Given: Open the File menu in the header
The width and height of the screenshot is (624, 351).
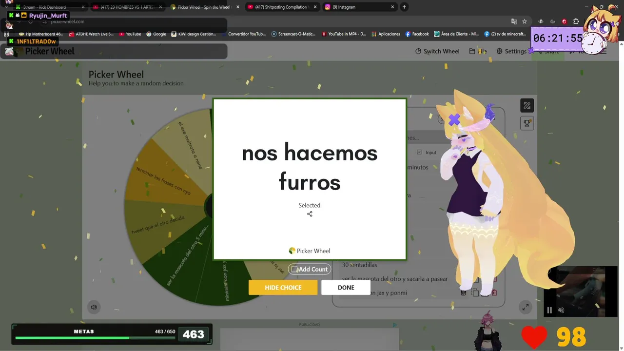Looking at the screenshot, I should [478, 51].
